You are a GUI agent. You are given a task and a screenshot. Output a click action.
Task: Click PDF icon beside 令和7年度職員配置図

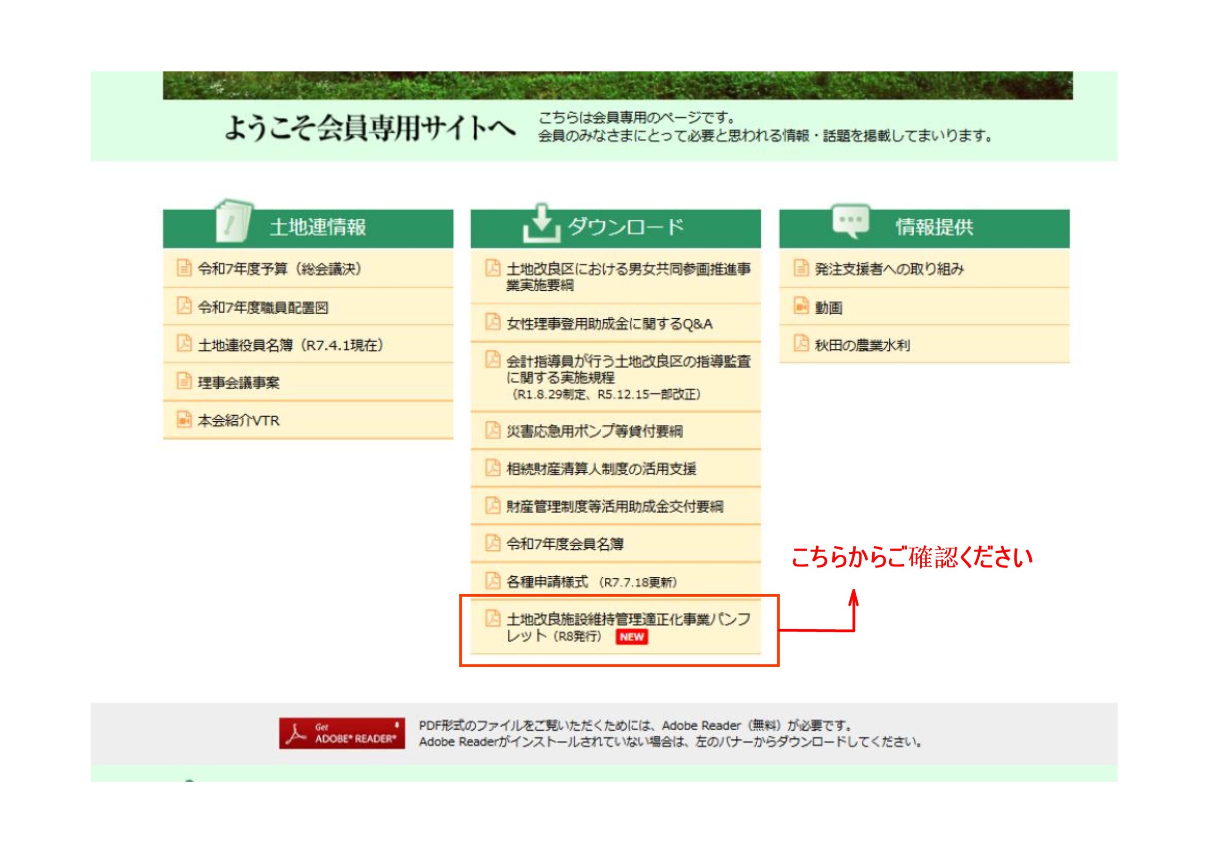point(184,305)
